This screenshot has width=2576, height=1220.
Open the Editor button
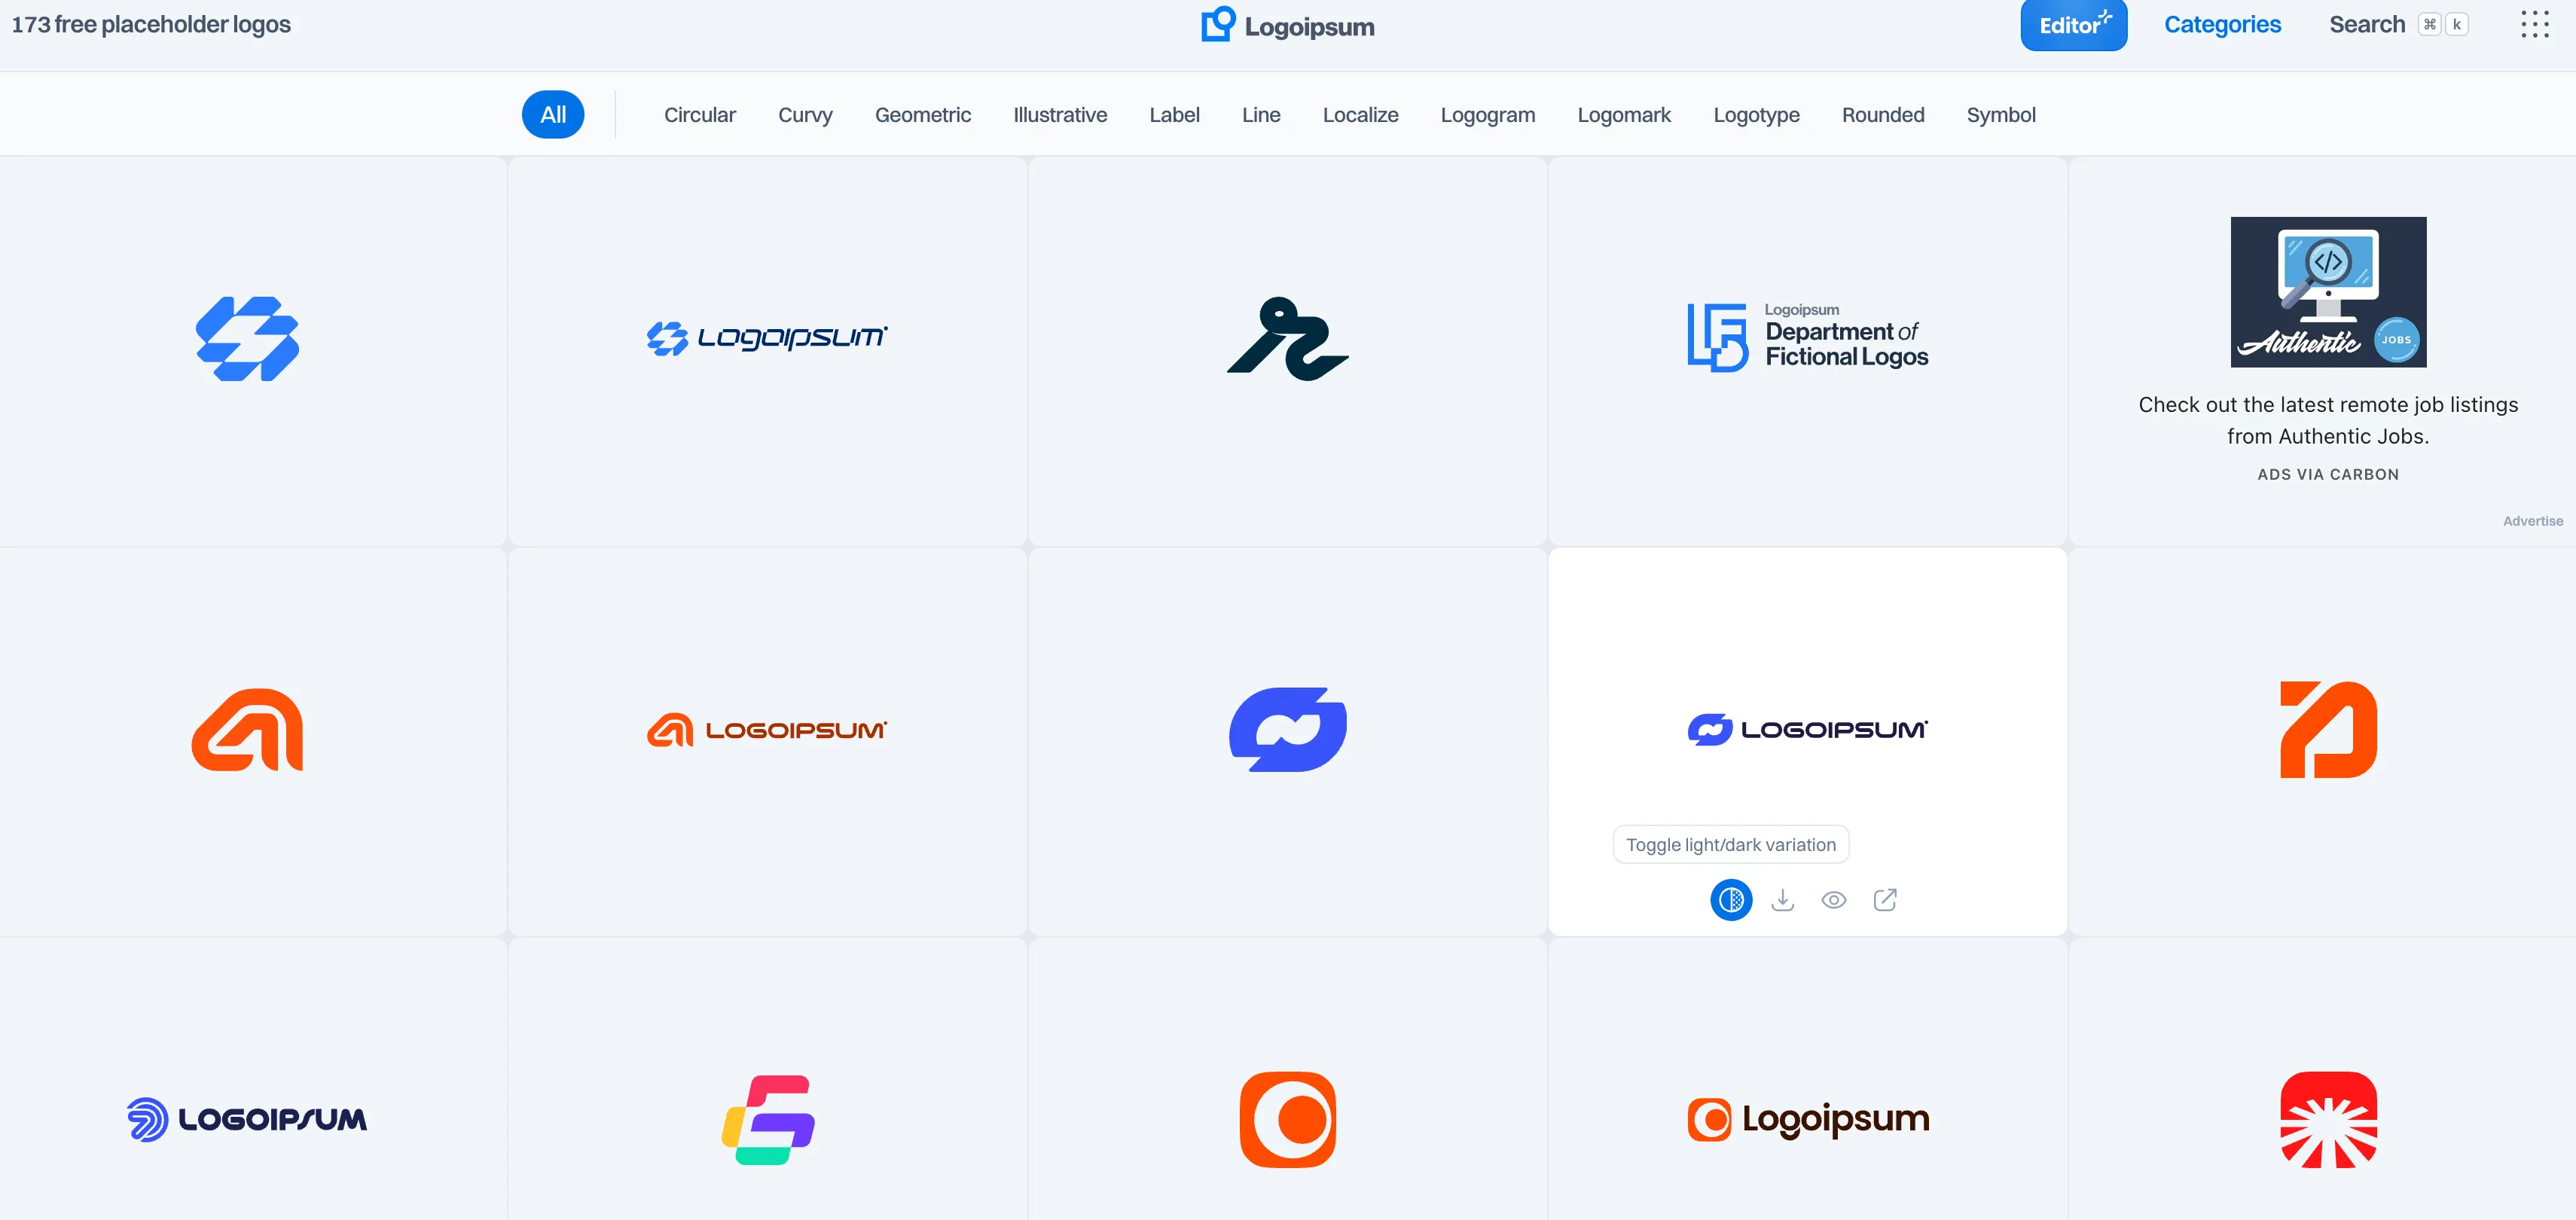point(2073,25)
